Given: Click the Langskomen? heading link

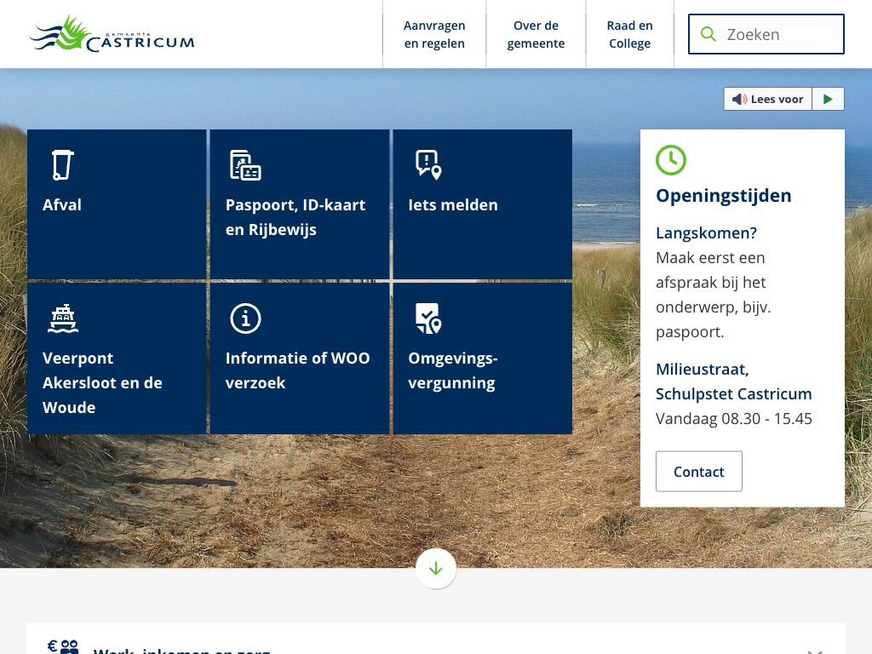Looking at the screenshot, I should click(x=706, y=232).
